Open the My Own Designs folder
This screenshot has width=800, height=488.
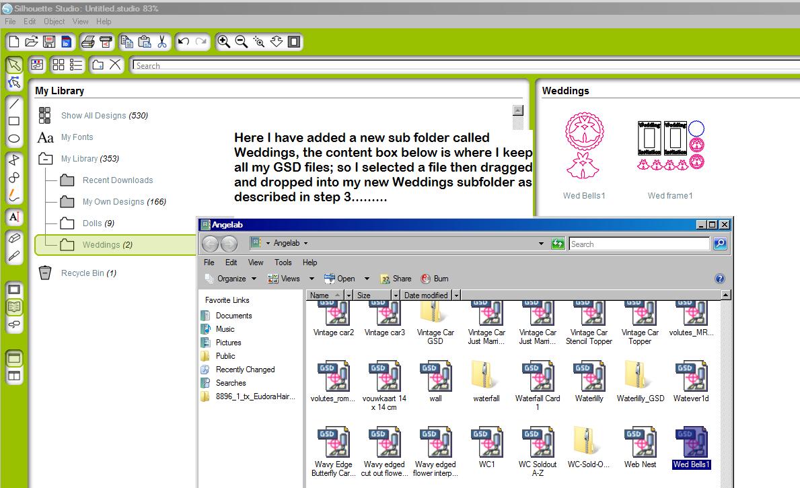124,202
